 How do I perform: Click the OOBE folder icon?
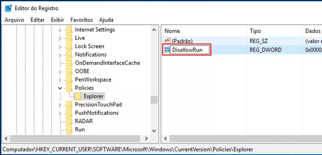69,71
